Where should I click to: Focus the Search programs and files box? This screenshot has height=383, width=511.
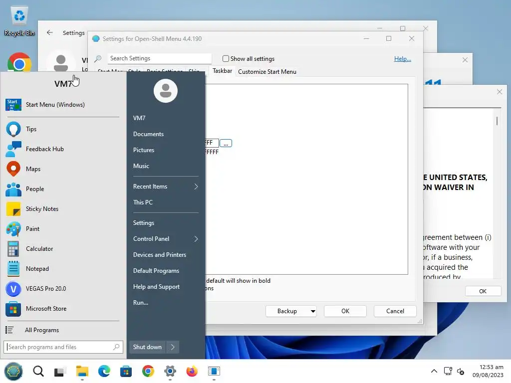tap(63, 347)
